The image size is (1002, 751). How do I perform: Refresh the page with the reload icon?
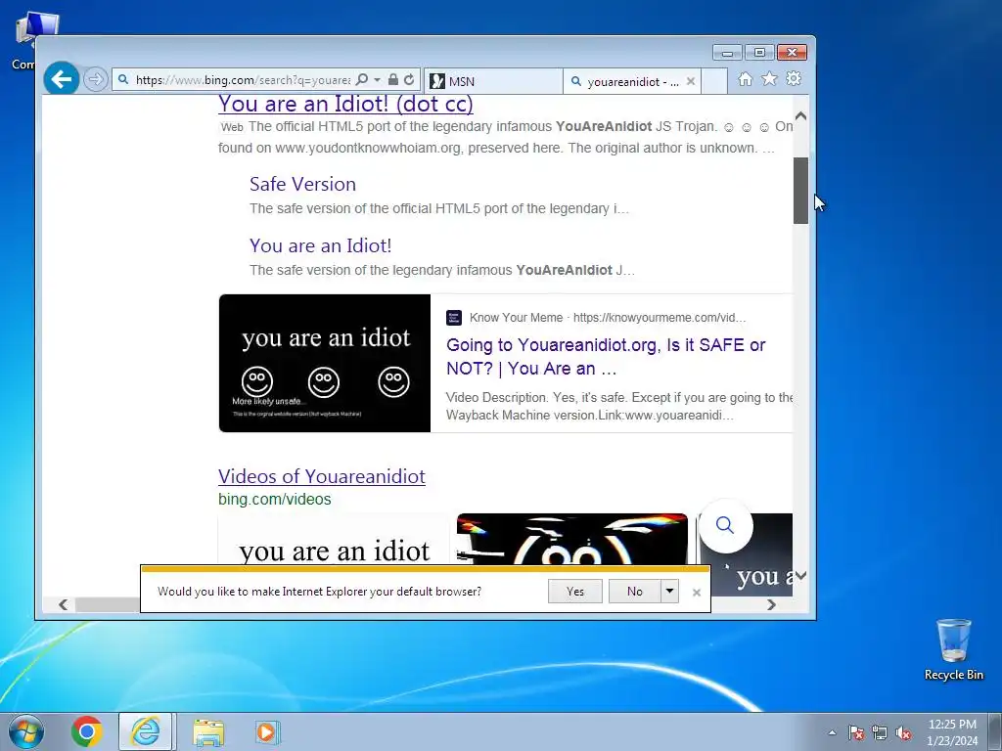click(x=409, y=80)
